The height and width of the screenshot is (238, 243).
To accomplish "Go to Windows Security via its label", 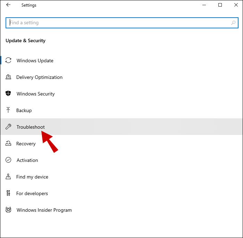I will click(35, 94).
